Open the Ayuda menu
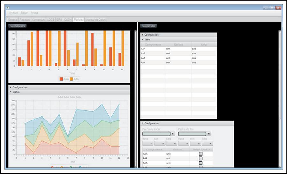287x174 pixels. (34, 13)
